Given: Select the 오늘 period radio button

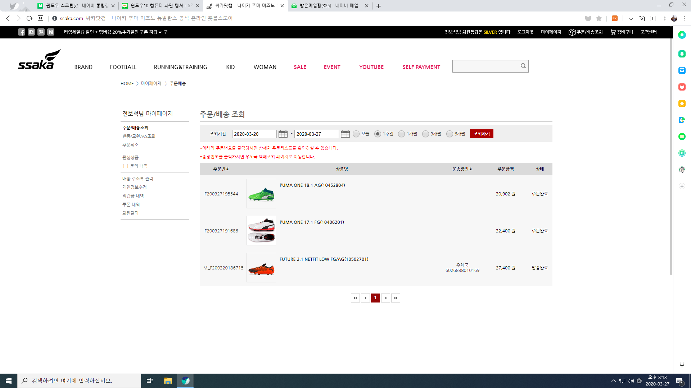Looking at the screenshot, I should coord(356,134).
